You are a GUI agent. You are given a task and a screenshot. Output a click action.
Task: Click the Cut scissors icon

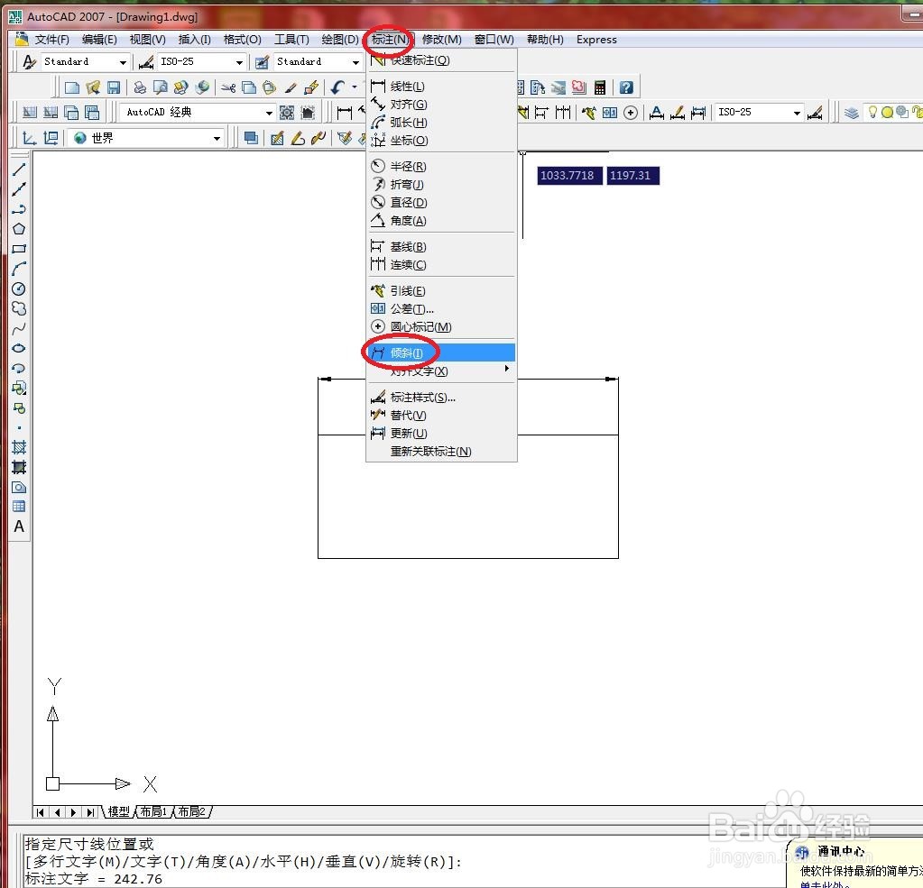click(228, 87)
